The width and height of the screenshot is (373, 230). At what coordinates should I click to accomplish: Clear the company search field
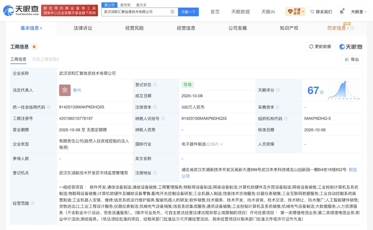click(x=173, y=12)
